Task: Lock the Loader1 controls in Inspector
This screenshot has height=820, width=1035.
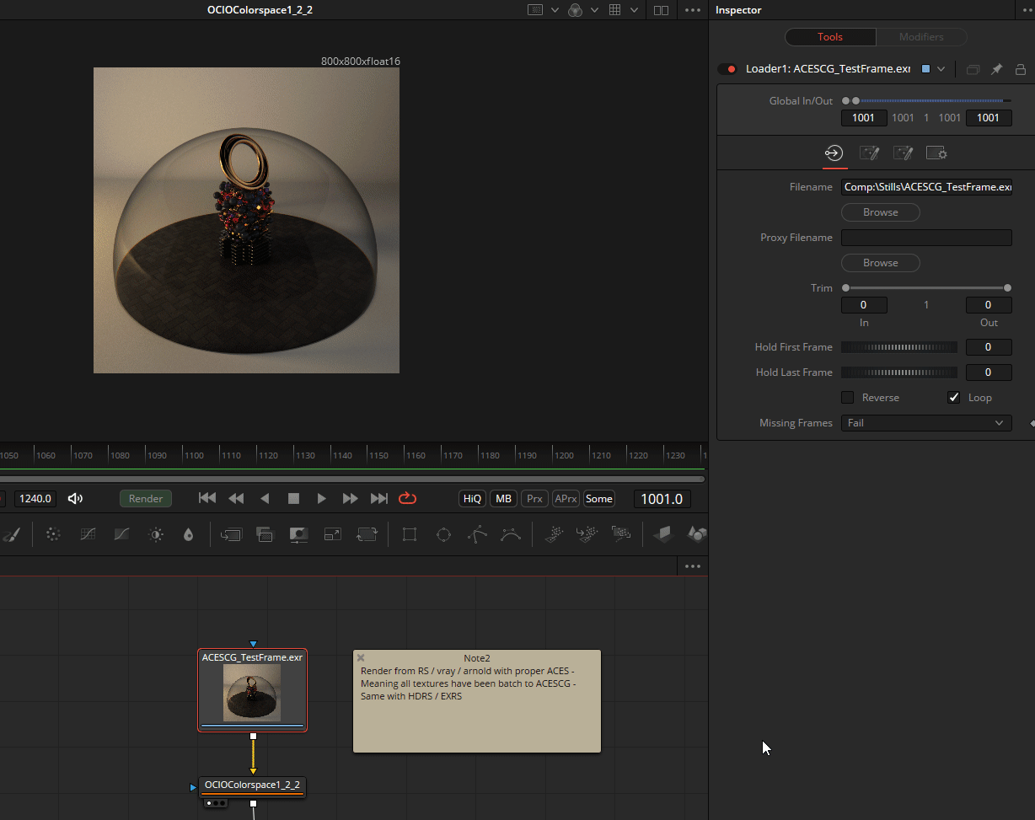Action: [1021, 69]
